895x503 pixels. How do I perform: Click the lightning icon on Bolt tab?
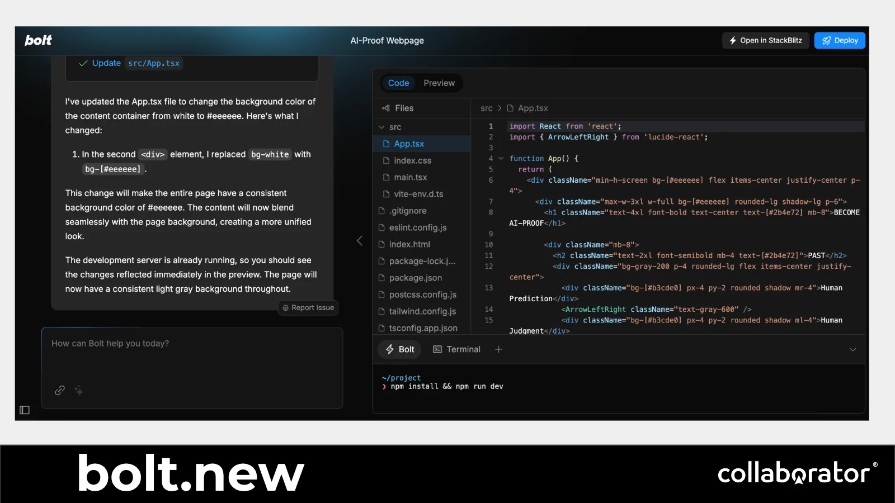(390, 349)
